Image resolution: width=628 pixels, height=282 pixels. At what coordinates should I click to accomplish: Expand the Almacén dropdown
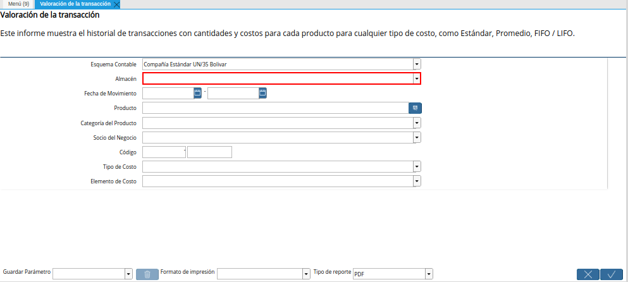[x=417, y=78]
